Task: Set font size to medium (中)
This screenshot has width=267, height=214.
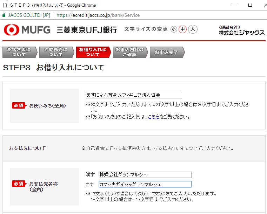Action: click(182, 29)
